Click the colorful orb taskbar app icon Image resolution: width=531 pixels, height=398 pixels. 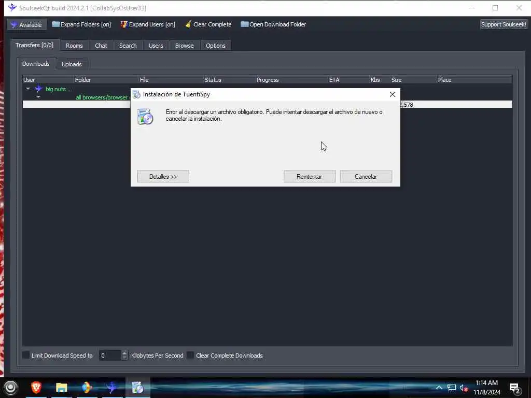click(x=87, y=387)
